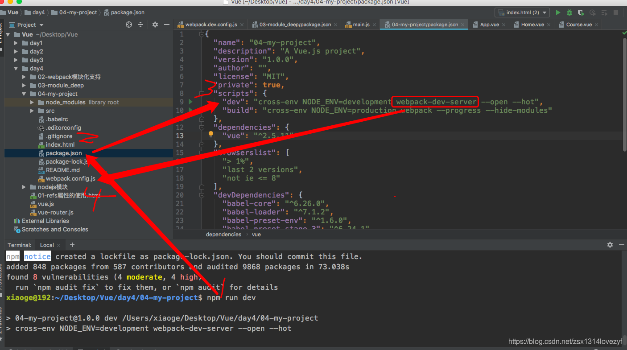
Task: Expand the day3 folder
Action: pyautogui.click(x=16, y=60)
